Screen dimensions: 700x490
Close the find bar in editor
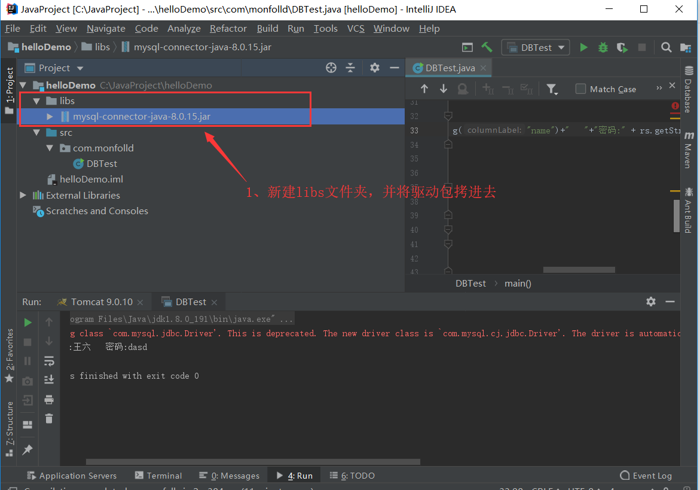click(672, 86)
